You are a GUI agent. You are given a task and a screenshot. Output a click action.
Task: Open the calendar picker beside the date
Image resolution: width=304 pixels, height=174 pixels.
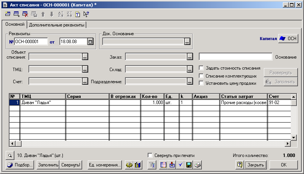[90, 42]
